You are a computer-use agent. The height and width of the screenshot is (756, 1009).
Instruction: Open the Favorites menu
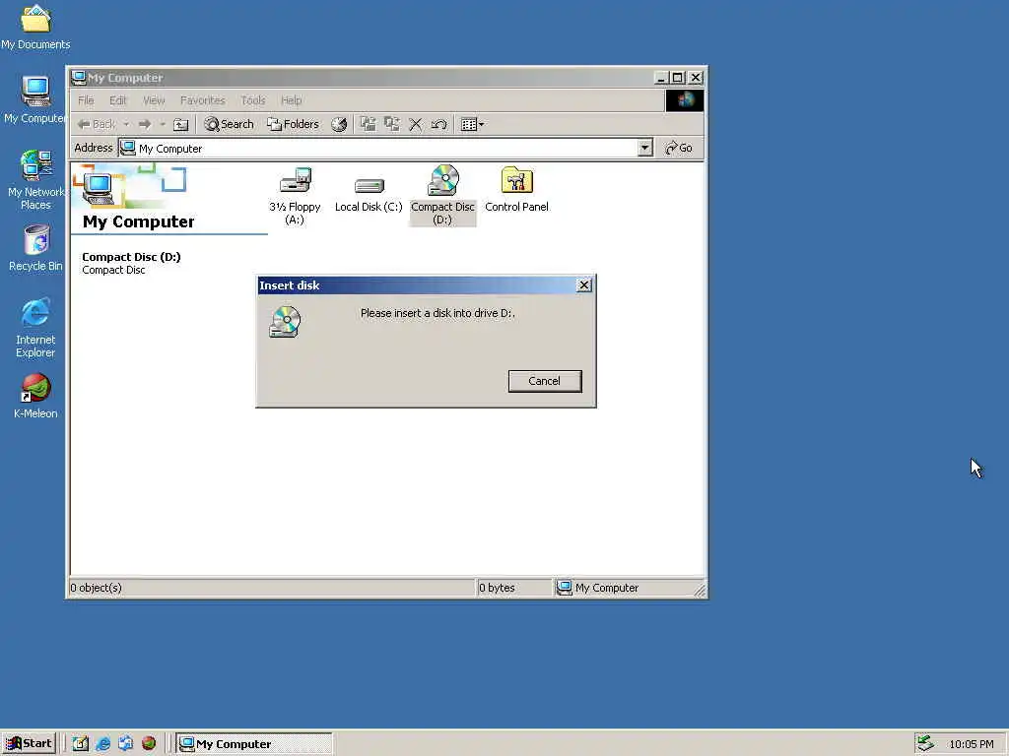point(203,100)
